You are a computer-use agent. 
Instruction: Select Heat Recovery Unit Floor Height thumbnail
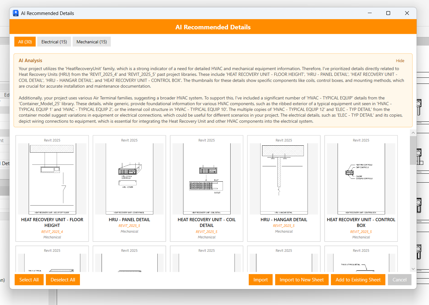pos(52,179)
